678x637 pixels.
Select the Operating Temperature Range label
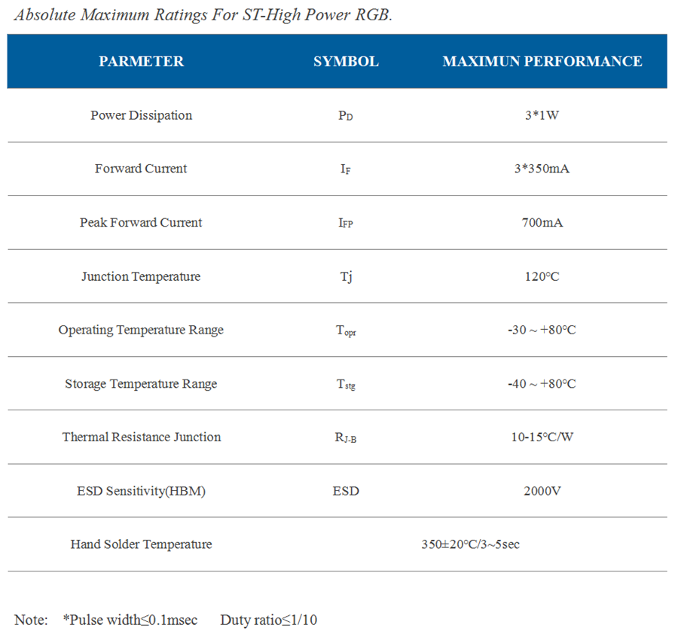click(141, 330)
